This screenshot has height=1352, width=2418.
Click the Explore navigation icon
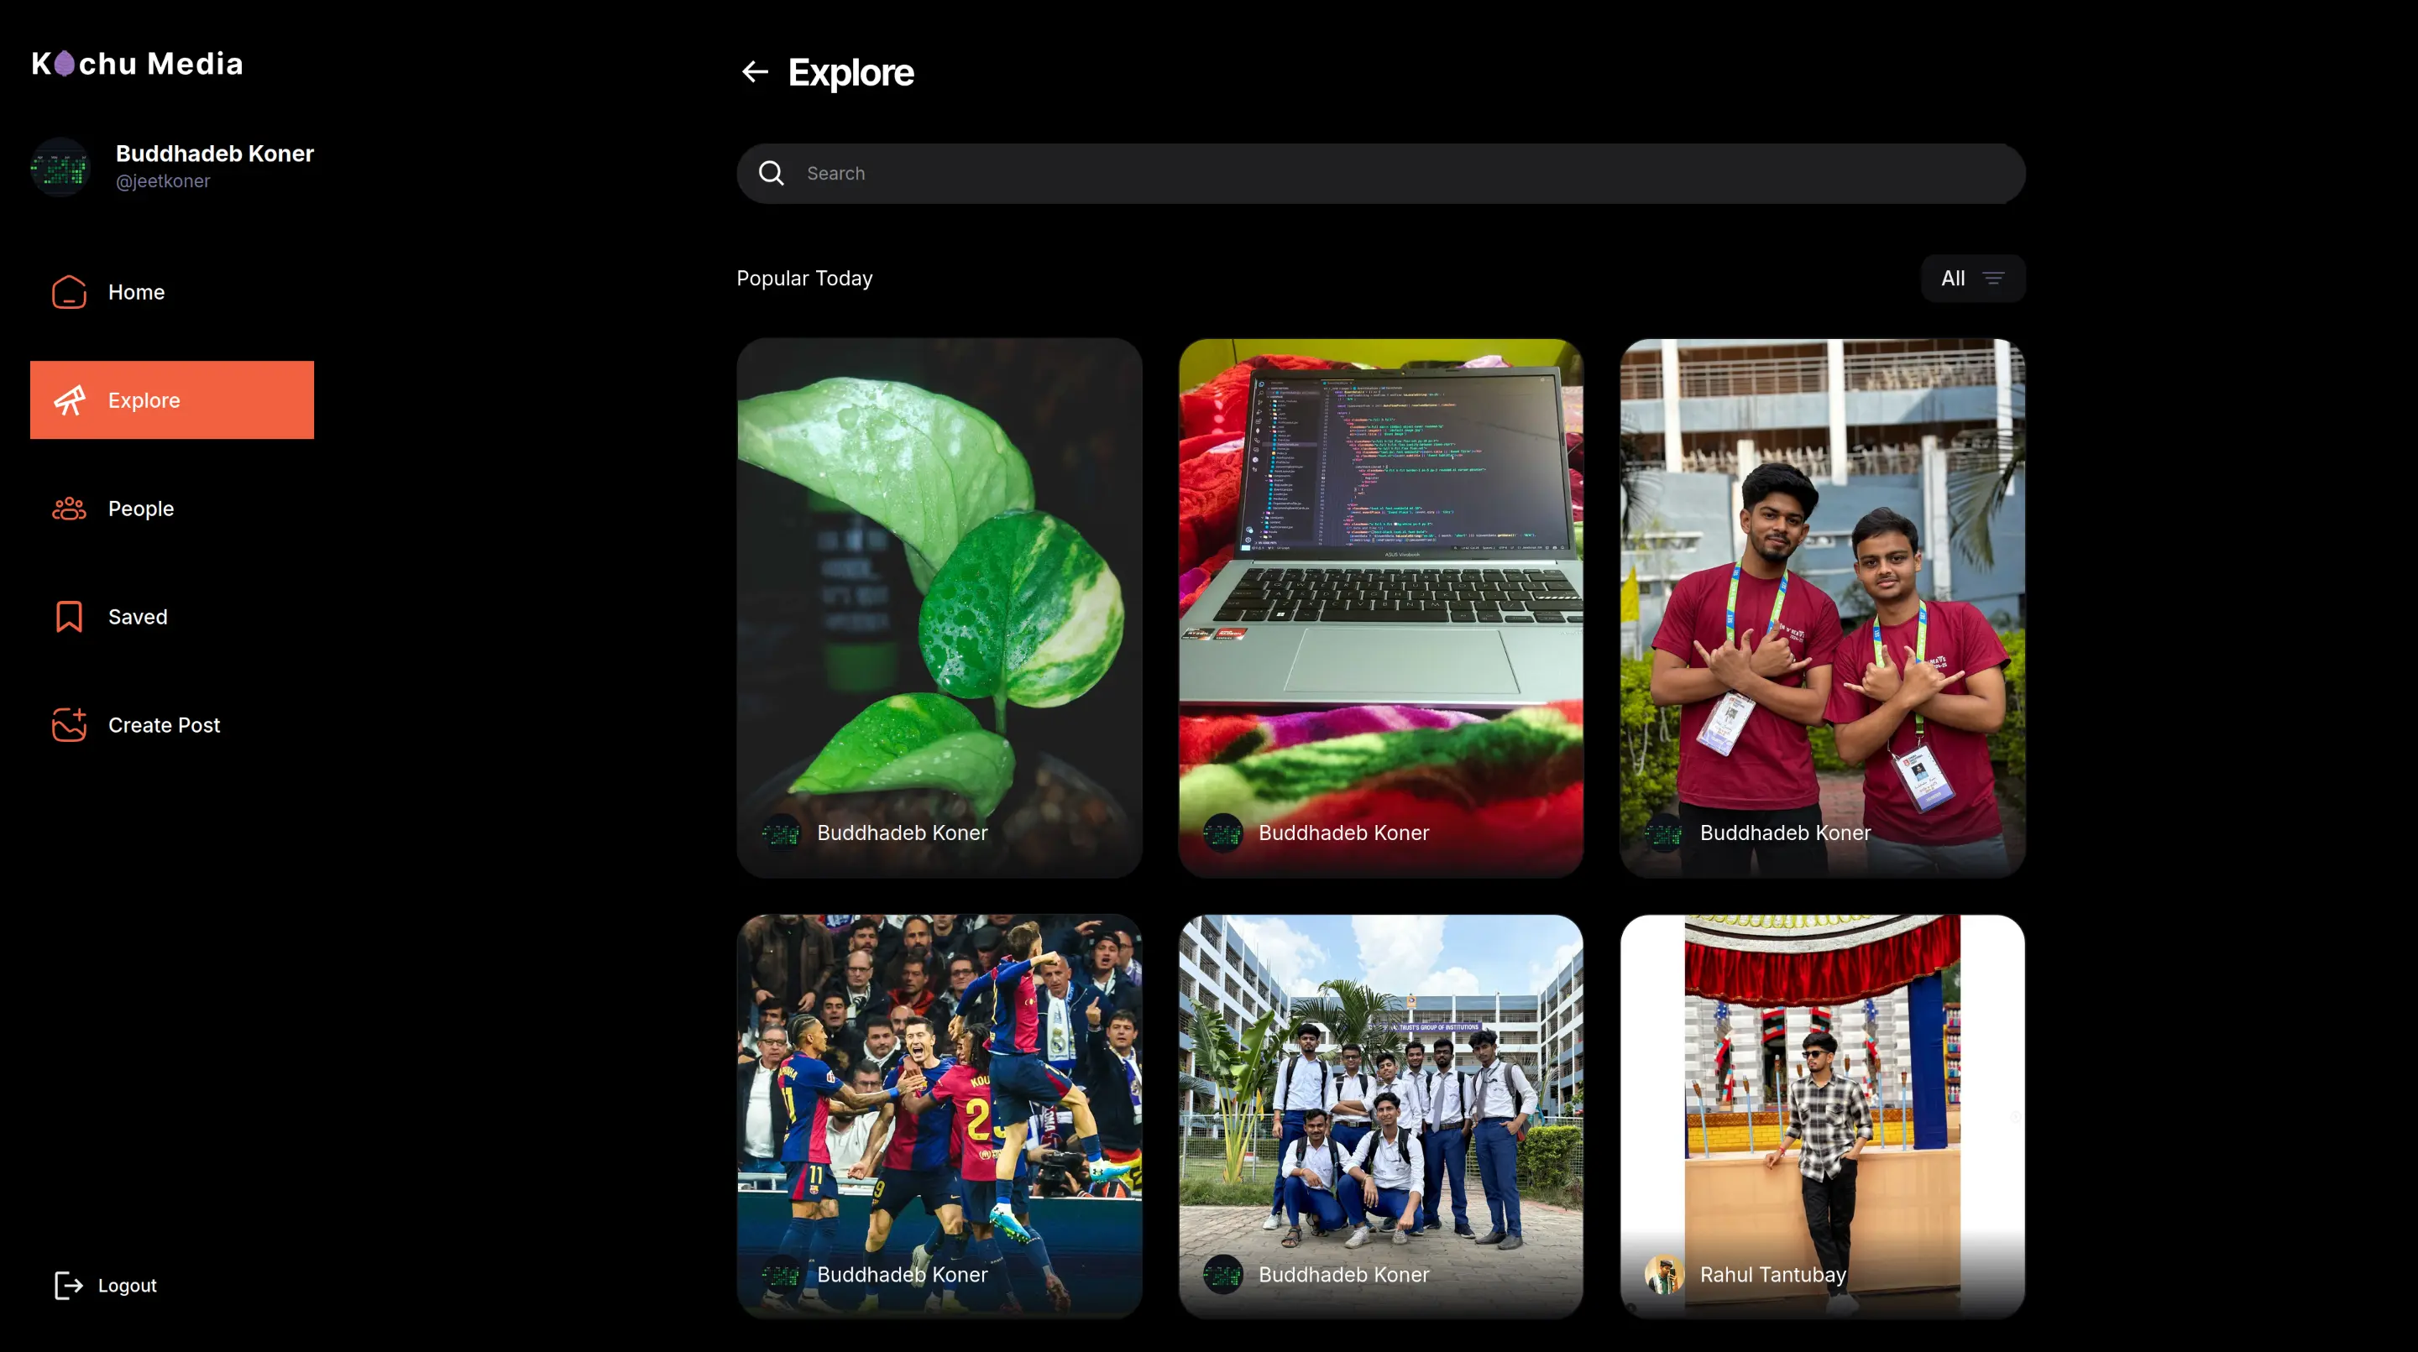[68, 399]
